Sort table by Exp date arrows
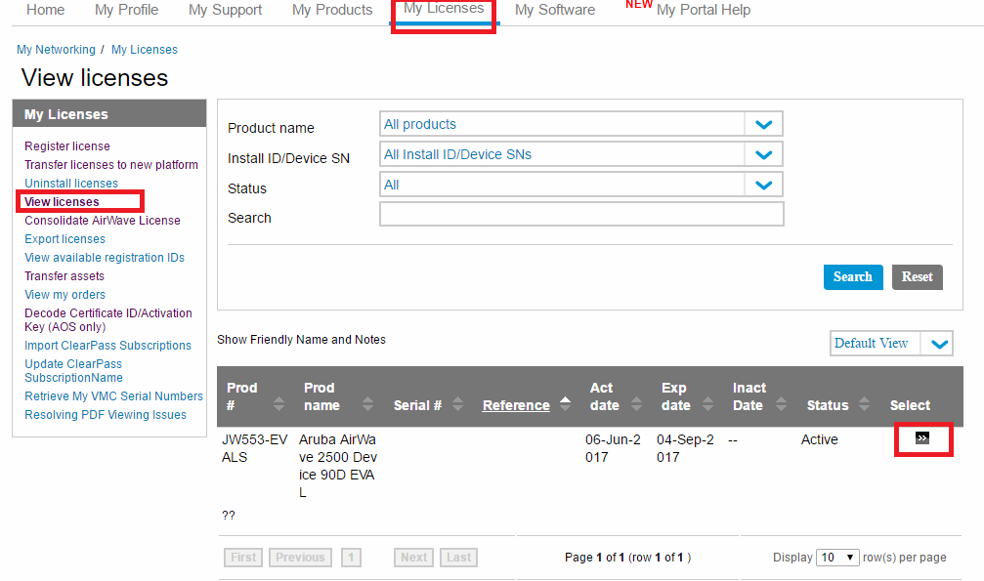984x581 pixels. (x=707, y=404)
